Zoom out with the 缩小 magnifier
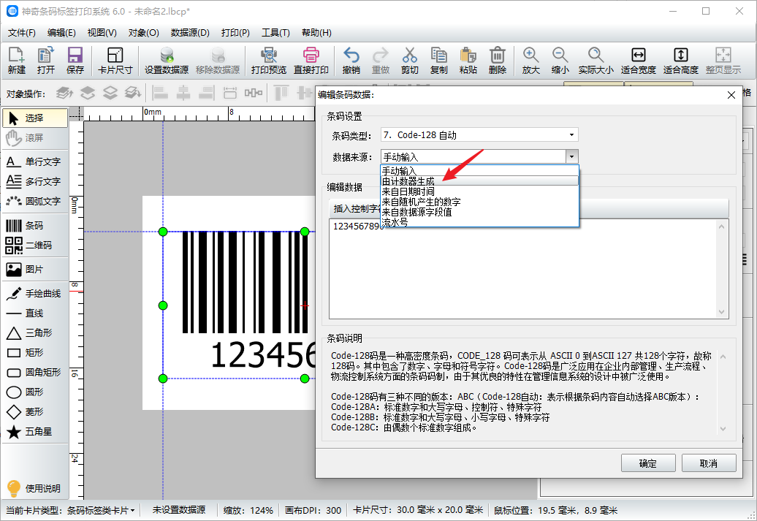This screenshot has height=521, width=757. tap(560, 61)
